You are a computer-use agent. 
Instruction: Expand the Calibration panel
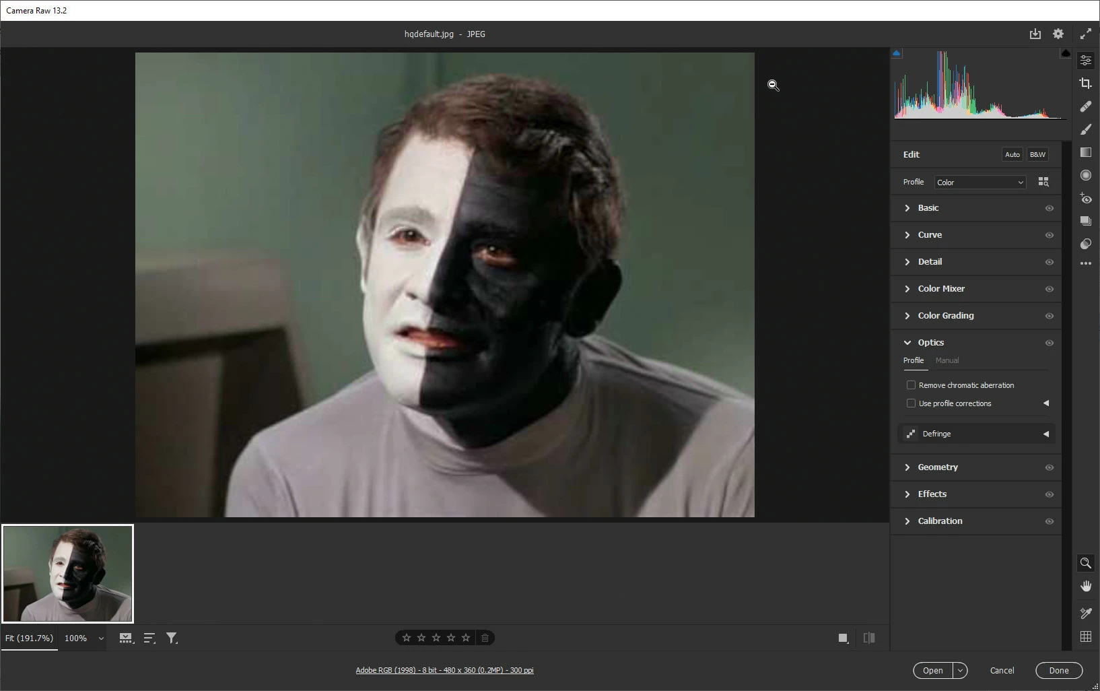(907, 521)
